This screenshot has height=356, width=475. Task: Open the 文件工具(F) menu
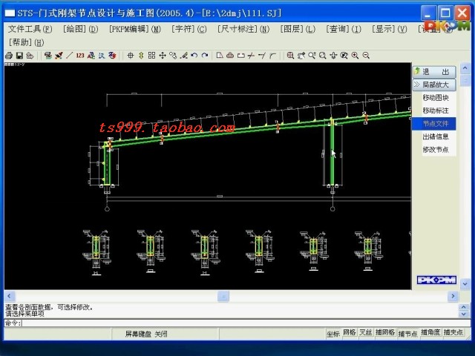[x=30, y=29]
